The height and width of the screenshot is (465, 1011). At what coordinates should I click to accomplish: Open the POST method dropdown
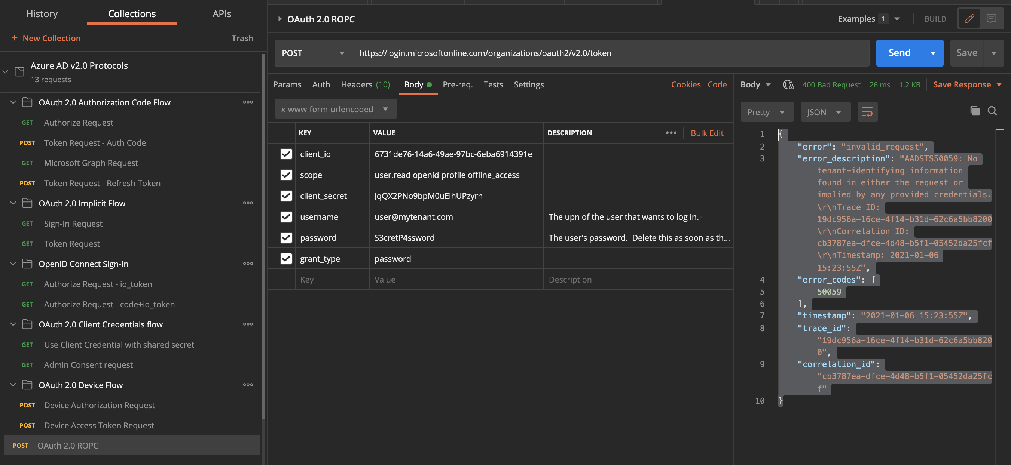click(313, 53)
